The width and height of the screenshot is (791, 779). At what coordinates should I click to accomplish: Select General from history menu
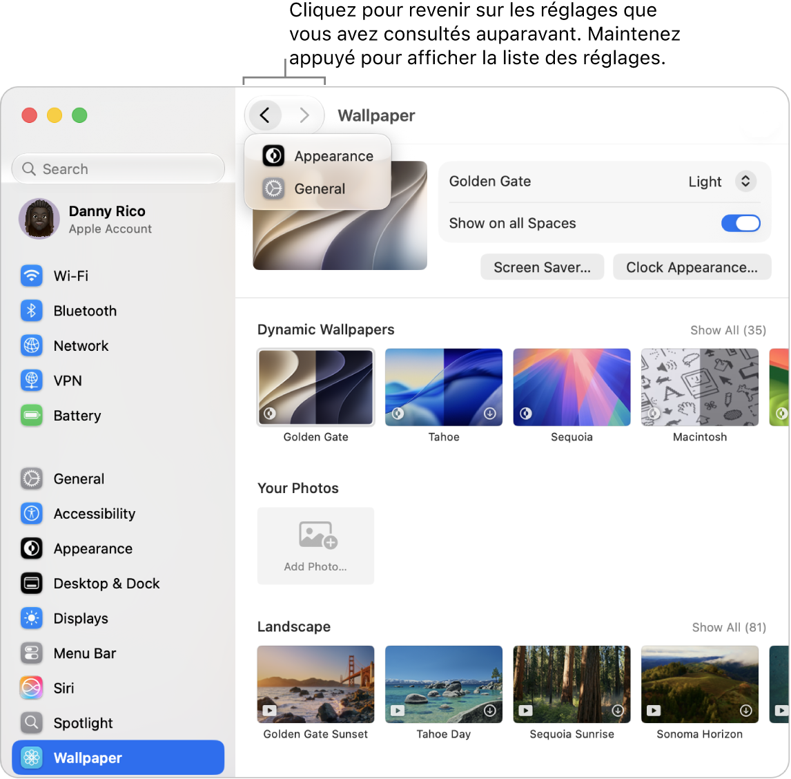[x=318, y=189]
